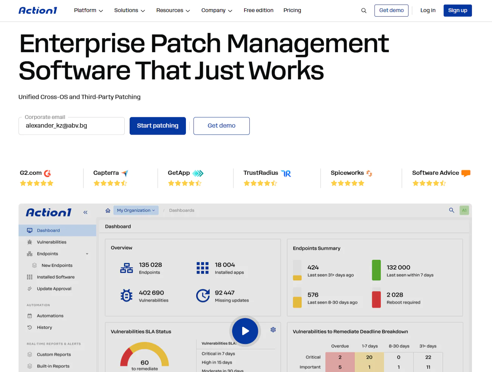
Task: Click the yellow bar for 424 endpoints
Action: (297, 278)
